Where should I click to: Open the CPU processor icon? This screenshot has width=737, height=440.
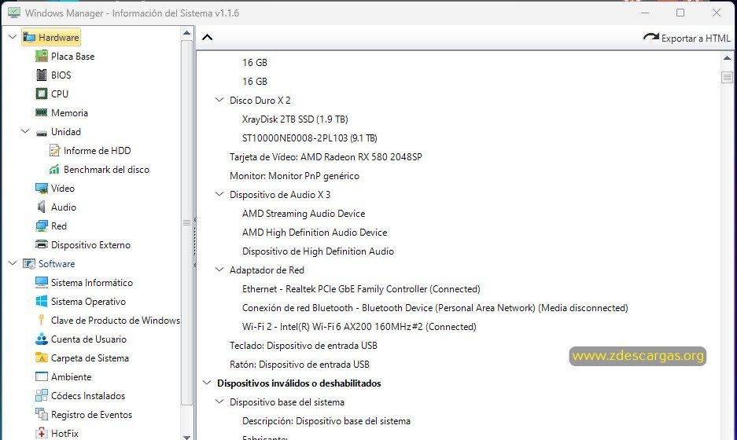point(42,94)
